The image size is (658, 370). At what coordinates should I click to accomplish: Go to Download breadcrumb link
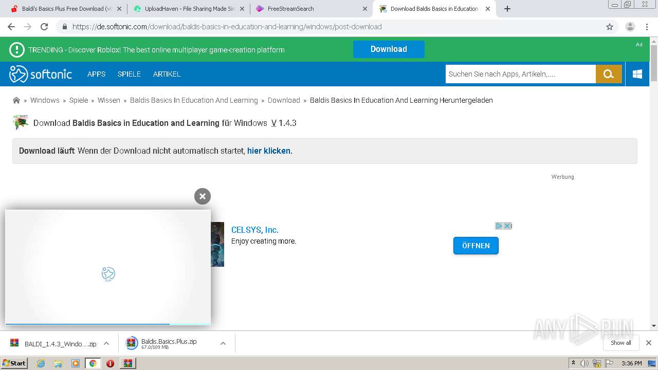tap(284, 100)
